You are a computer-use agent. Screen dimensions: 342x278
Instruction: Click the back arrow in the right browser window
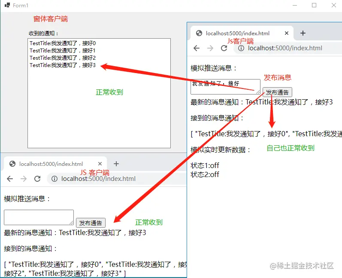click(x=197, y=48)
